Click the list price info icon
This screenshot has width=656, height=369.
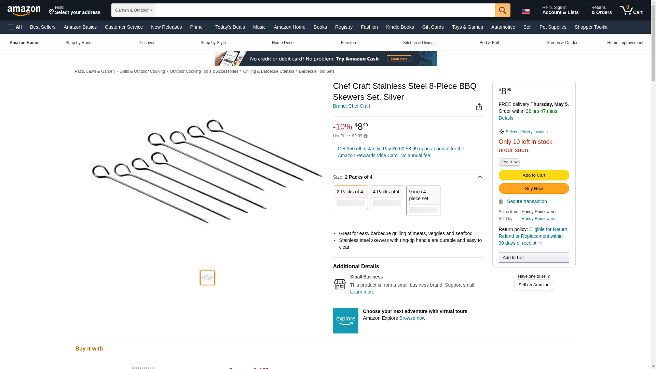coord(365,136)
